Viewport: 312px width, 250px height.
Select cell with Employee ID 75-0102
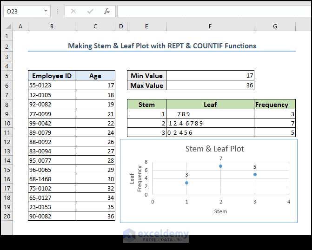coord(52,188)
